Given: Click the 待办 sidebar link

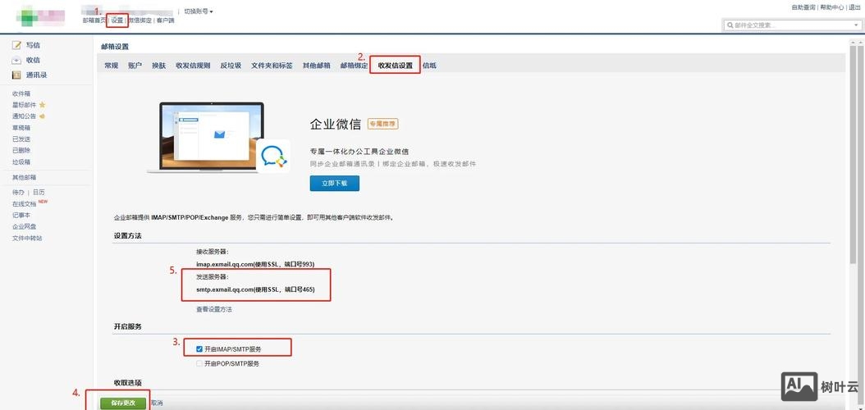Looking at the screenshot, I should (18, 193).
